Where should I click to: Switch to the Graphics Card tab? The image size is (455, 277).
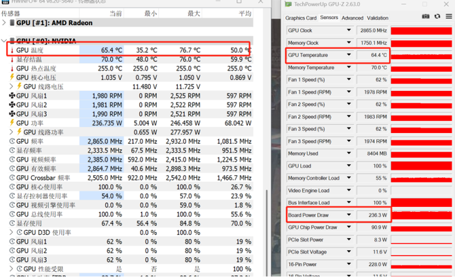point(301,18)
